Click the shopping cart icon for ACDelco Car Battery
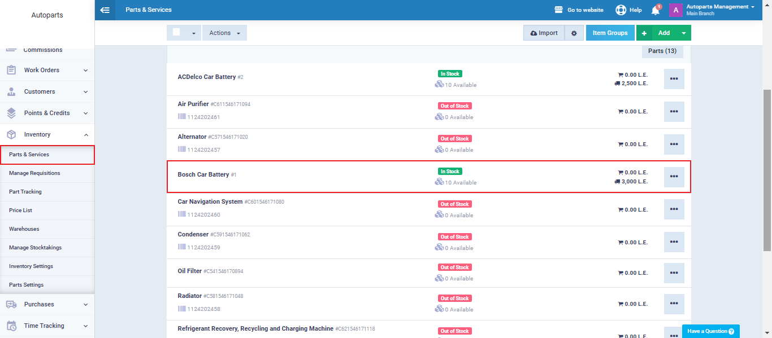Image resolution: width=772 pixels, height=338 pixels. (x=621, y=74)
